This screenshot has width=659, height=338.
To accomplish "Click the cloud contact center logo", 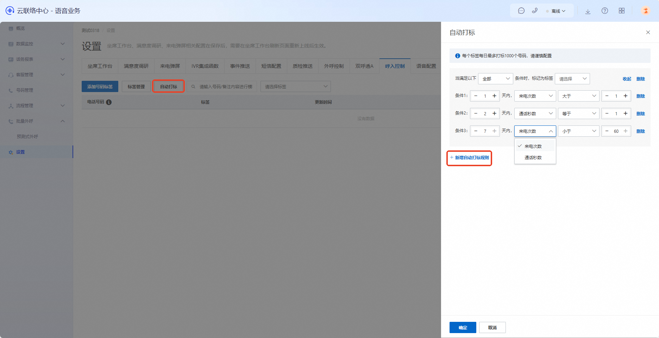I will 10,11.
